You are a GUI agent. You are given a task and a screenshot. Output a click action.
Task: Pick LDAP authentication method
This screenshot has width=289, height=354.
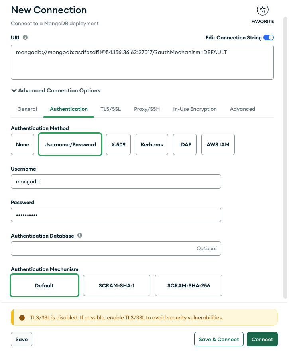pyautogui.click(x=185, y=144)
